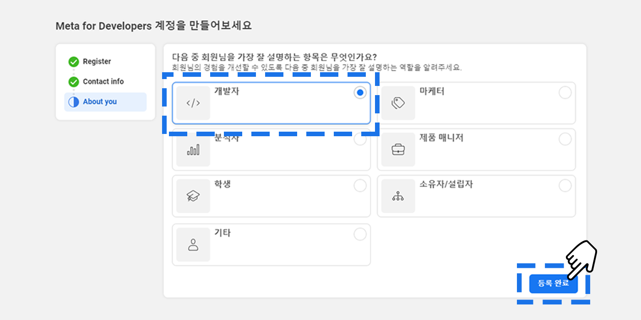This screenshot has width=641, height=320.
Task: Click the owner/founder org chart icon
Action: (398, 197)
